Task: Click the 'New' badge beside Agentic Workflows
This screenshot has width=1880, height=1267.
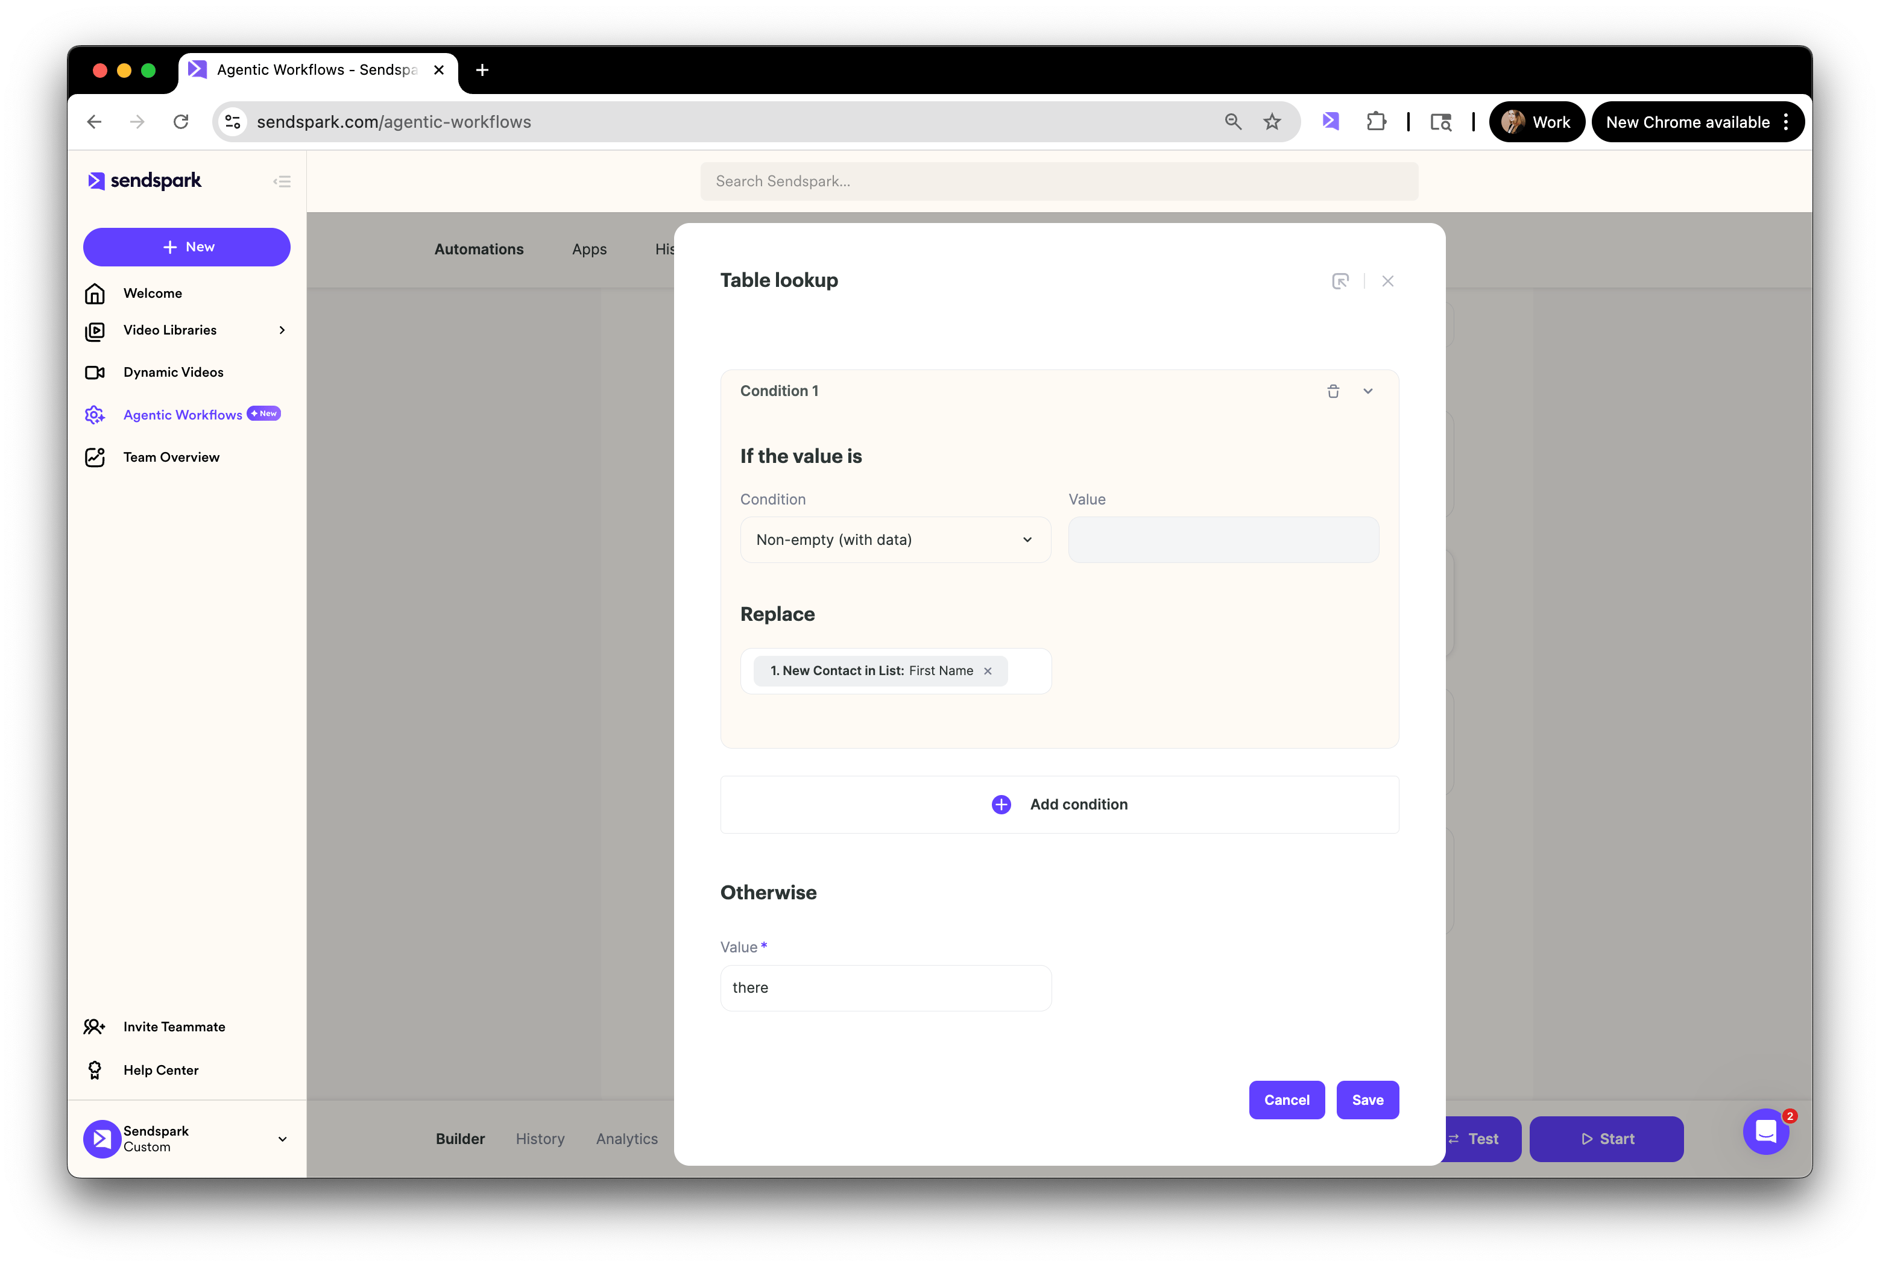Action: 263,413
